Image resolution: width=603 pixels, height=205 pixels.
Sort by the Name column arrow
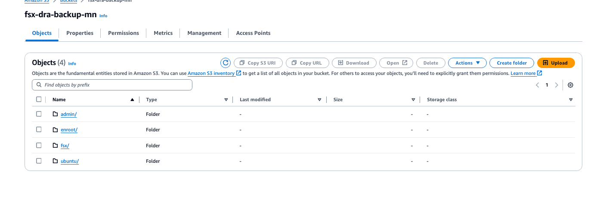[x=132, y=100]
